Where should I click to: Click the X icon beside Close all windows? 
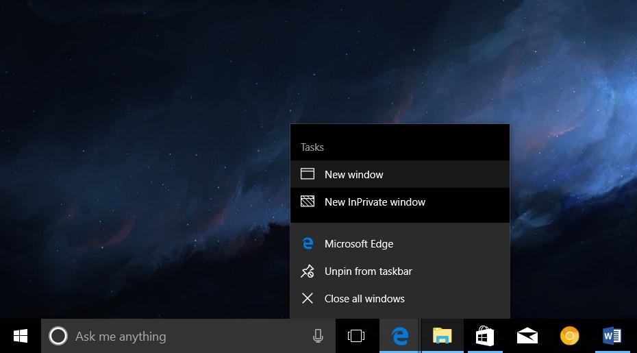tap(308, 299)
